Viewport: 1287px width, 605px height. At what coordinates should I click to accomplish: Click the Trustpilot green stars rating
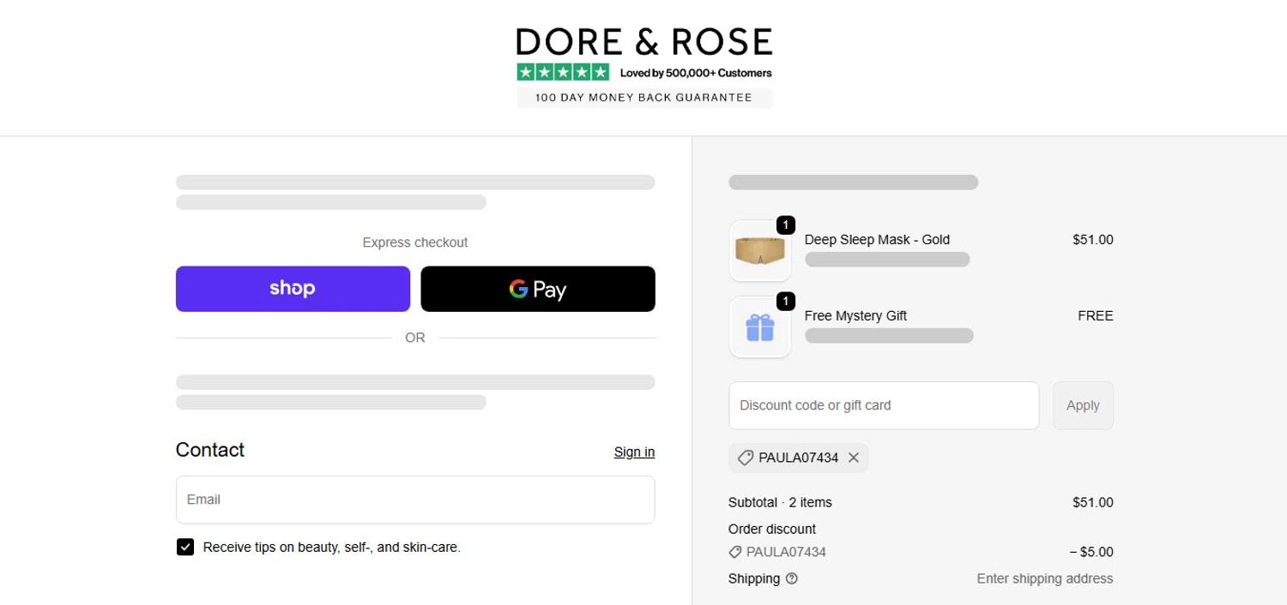(563, 73)
